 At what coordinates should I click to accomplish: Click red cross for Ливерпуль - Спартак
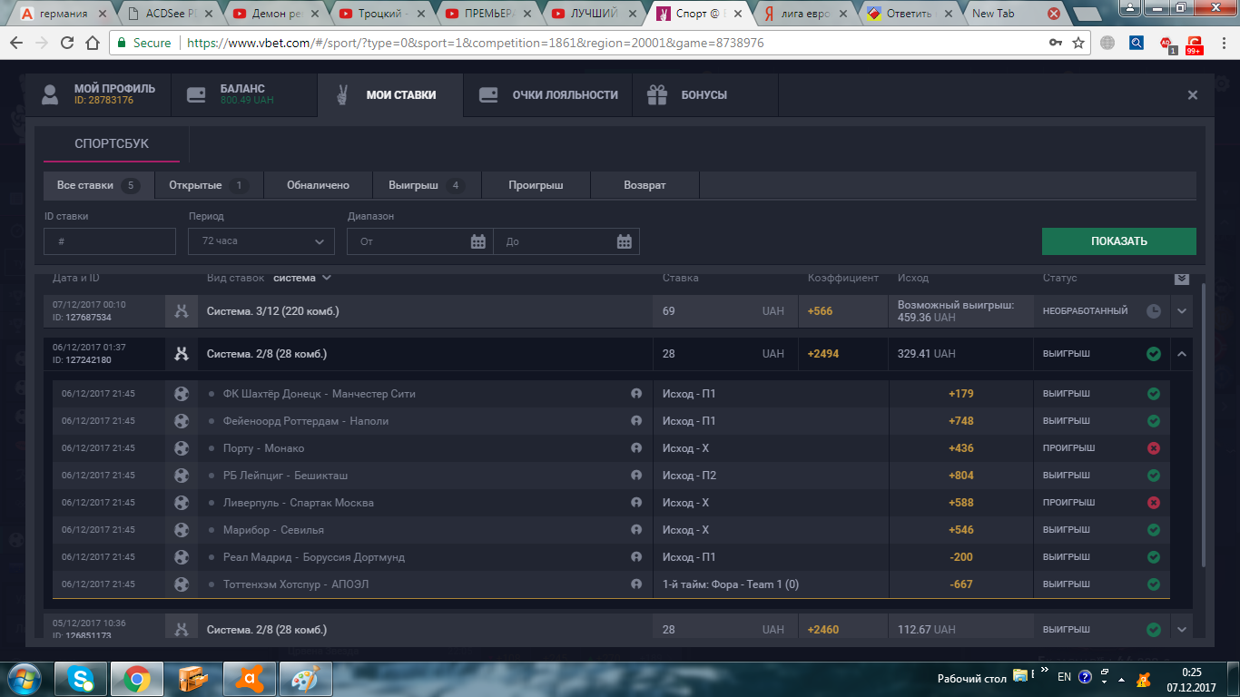click(1153, 503)
